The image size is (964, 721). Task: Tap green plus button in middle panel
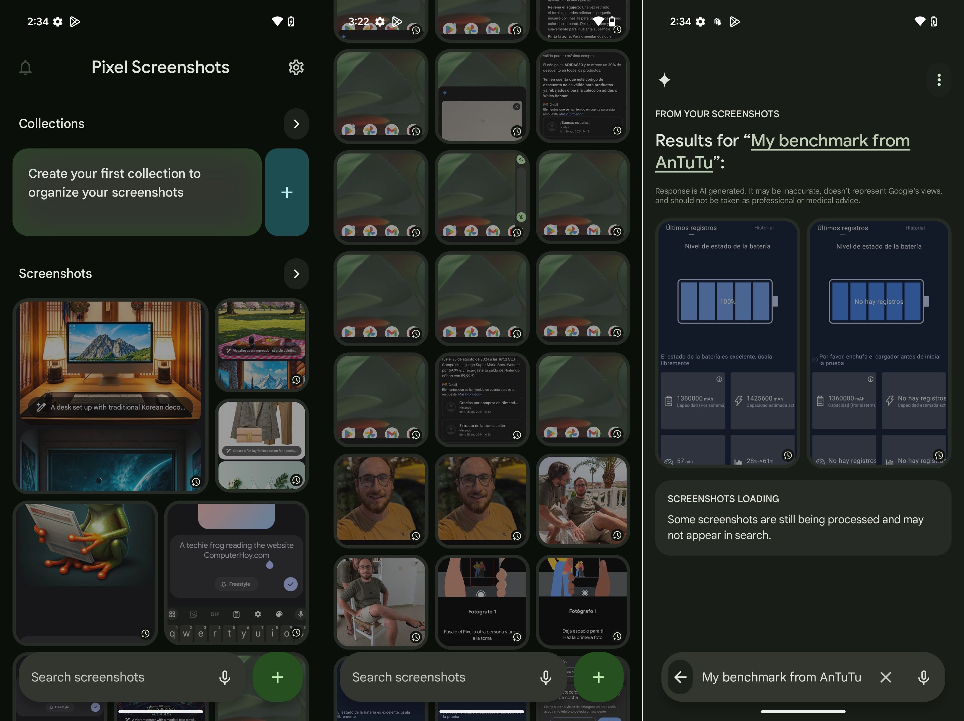[x=599, y=677]
